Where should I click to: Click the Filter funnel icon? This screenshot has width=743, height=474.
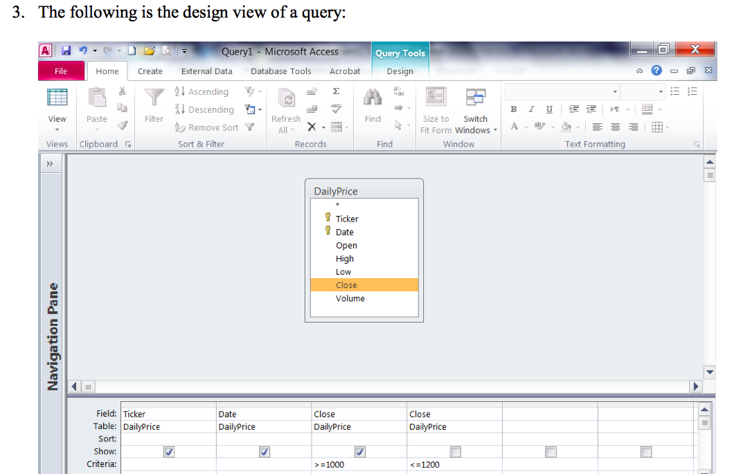click(154, 97)
